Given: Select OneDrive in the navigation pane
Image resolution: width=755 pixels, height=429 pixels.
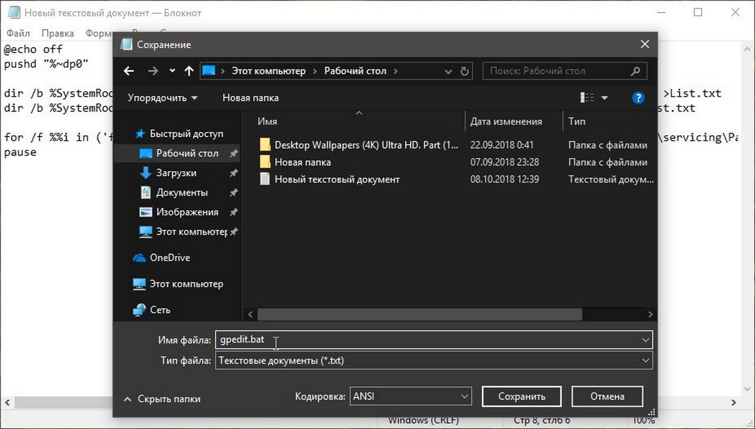Looking at the screenshot, I should (169, 258).
